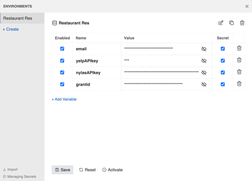Delete the email variable row
Image resolution: width=252 pixels, height=181 pixels.
click(x=239, y=48)
